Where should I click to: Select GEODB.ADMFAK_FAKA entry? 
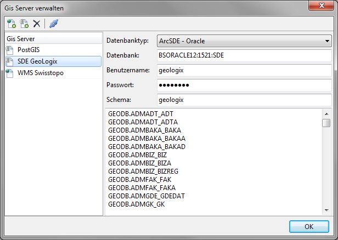tap(142, 188)
